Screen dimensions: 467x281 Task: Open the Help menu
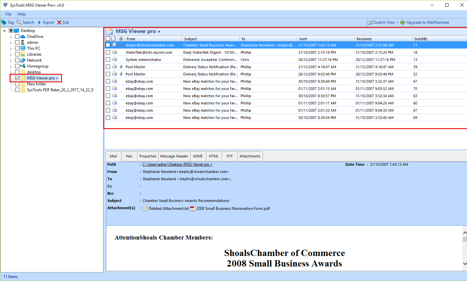21,14
